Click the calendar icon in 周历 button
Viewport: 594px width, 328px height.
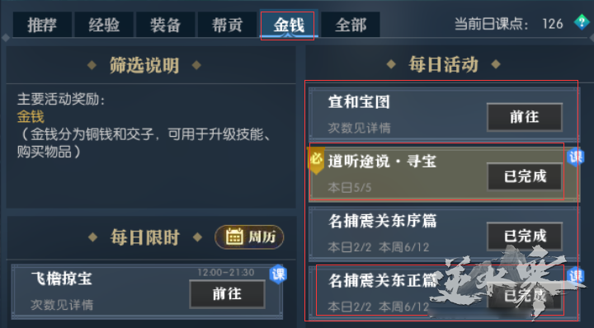pyautogui.click(x=234, y=237)
